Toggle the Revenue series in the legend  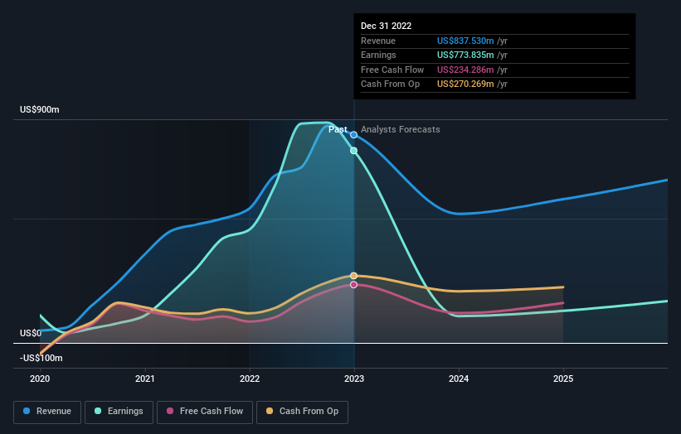(x=47, y=412)
